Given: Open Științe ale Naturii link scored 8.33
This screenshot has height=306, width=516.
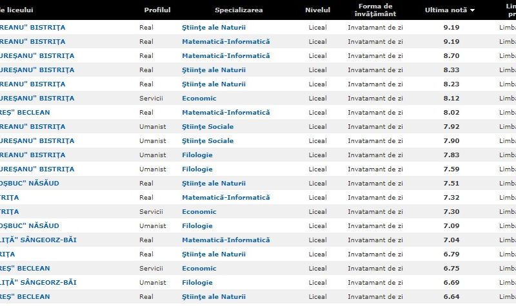Looking at the screenshot, I should coord(213,70).
